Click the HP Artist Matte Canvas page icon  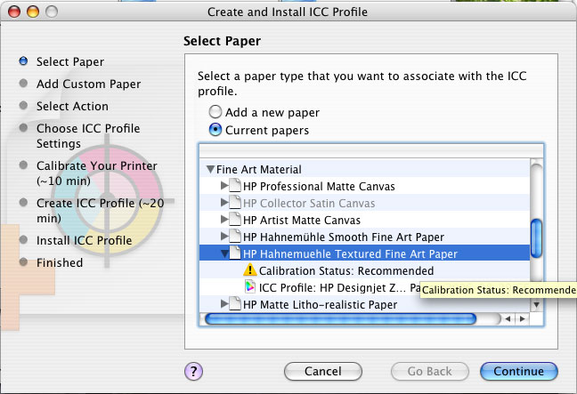point(235,219)
